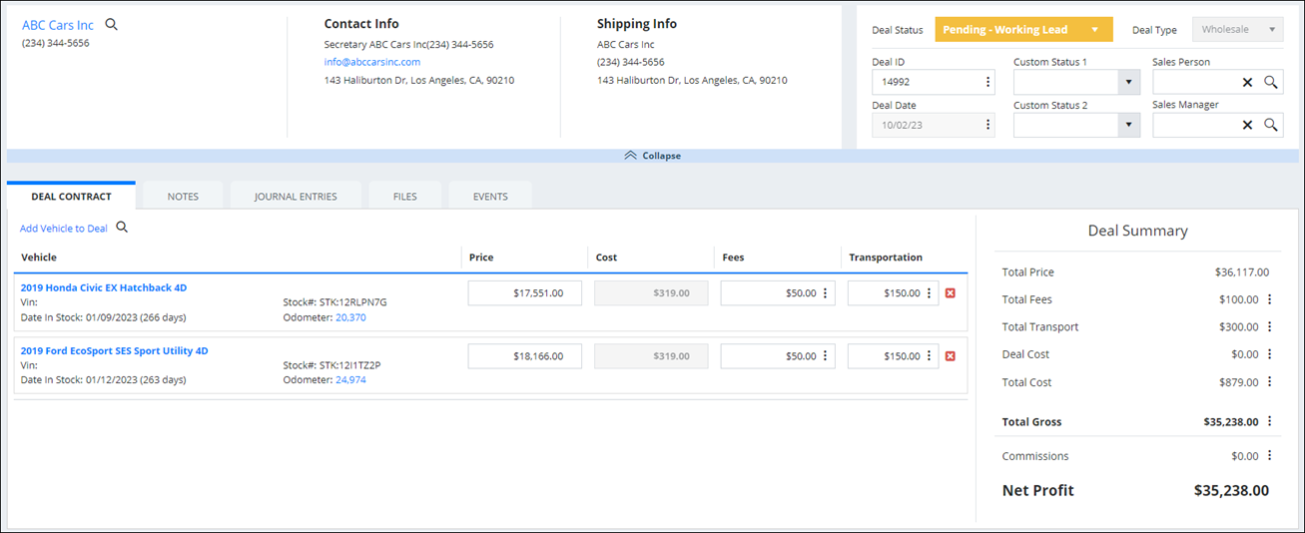This screenshot has height=533, width=1305.
Task: Open the Files tab
Action: [x=404, y=196]
